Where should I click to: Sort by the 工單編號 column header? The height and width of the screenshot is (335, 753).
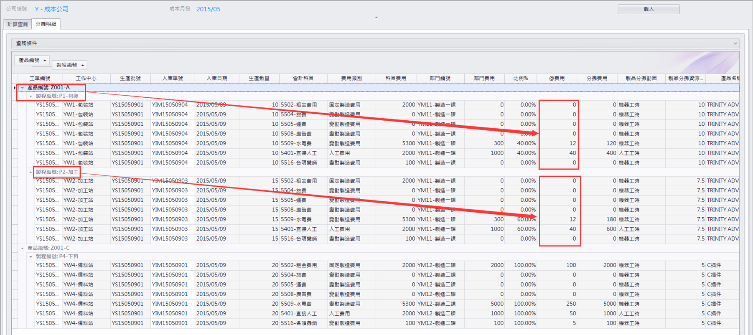point(40,79)
